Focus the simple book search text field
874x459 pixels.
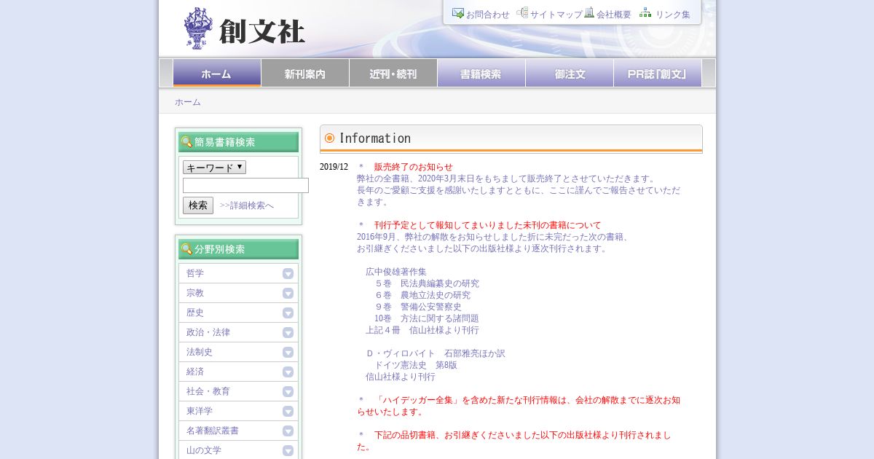[x=245, y=186]
